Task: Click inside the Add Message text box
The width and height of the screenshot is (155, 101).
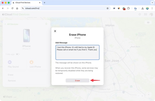Action: (x=78, y=52)
